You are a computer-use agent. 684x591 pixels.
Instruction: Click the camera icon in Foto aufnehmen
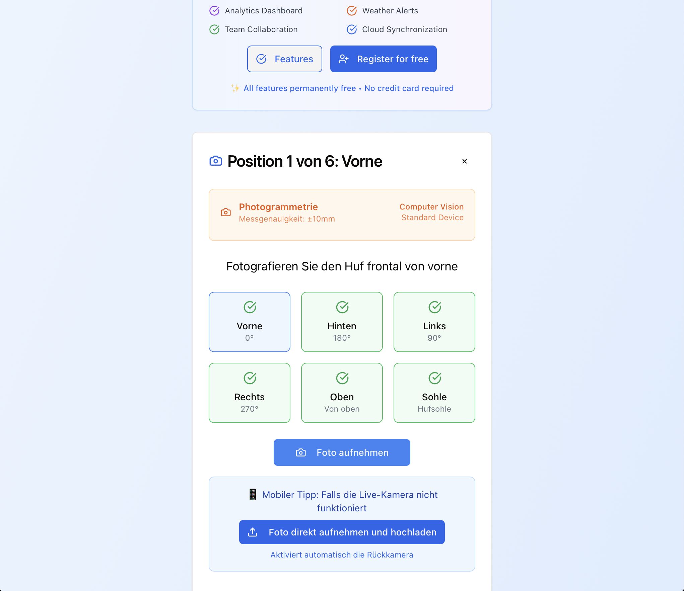[301, 452]
